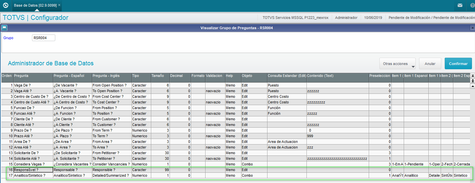Click the Grupo field containing RSR004
The height and width of the screenshot is (183, 475).
pyautogui.click(x=43, y=38)
